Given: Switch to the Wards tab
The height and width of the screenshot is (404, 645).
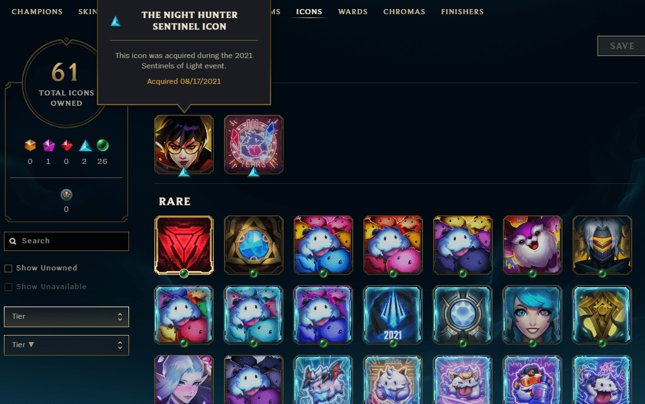Looking at the screenshot, I should [x=353, y=12].
